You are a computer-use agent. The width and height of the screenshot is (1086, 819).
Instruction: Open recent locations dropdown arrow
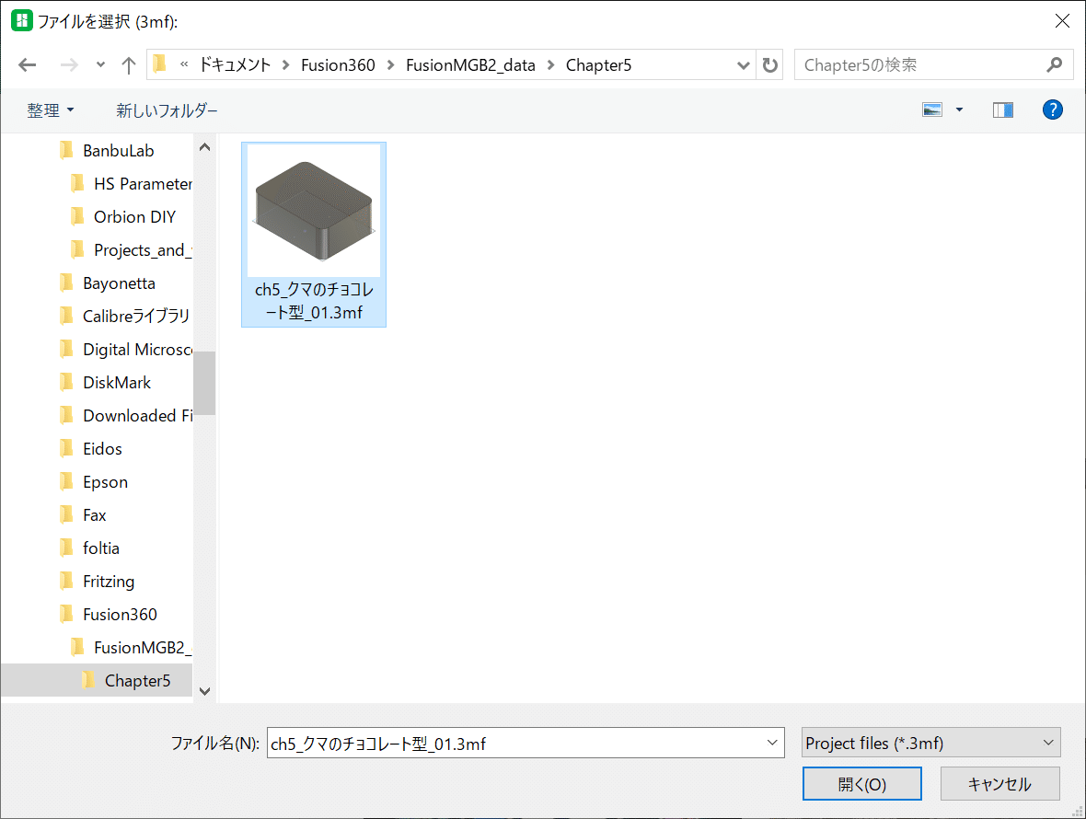pos(100,65)
